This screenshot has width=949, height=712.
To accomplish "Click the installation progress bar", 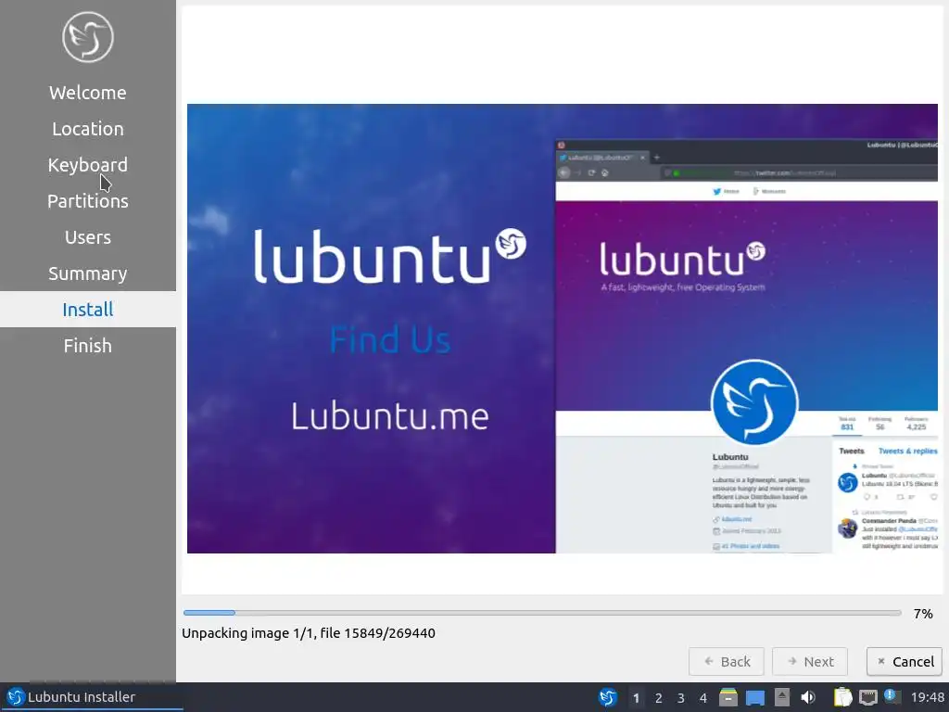I will (542, 614).
